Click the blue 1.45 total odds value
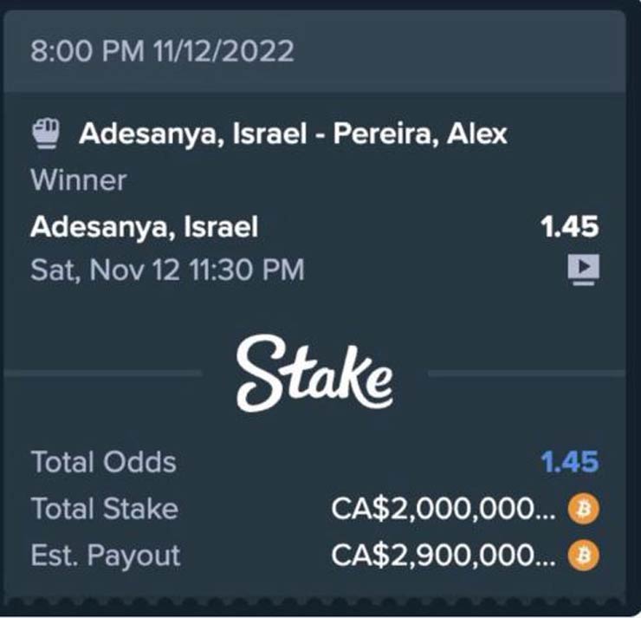The width and height of the screenshot is (641, 618). pos(569,462)
